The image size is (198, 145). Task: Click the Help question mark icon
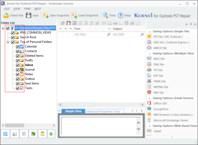(121, 15)
